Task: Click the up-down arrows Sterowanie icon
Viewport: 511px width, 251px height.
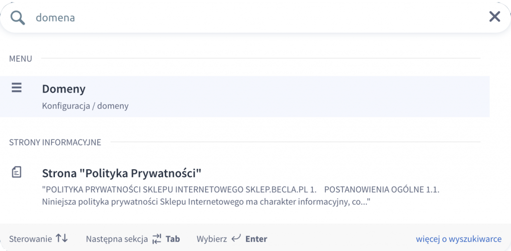Action: pos(61,239)
